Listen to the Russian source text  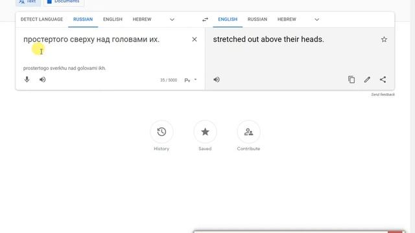tap(42, 80)
